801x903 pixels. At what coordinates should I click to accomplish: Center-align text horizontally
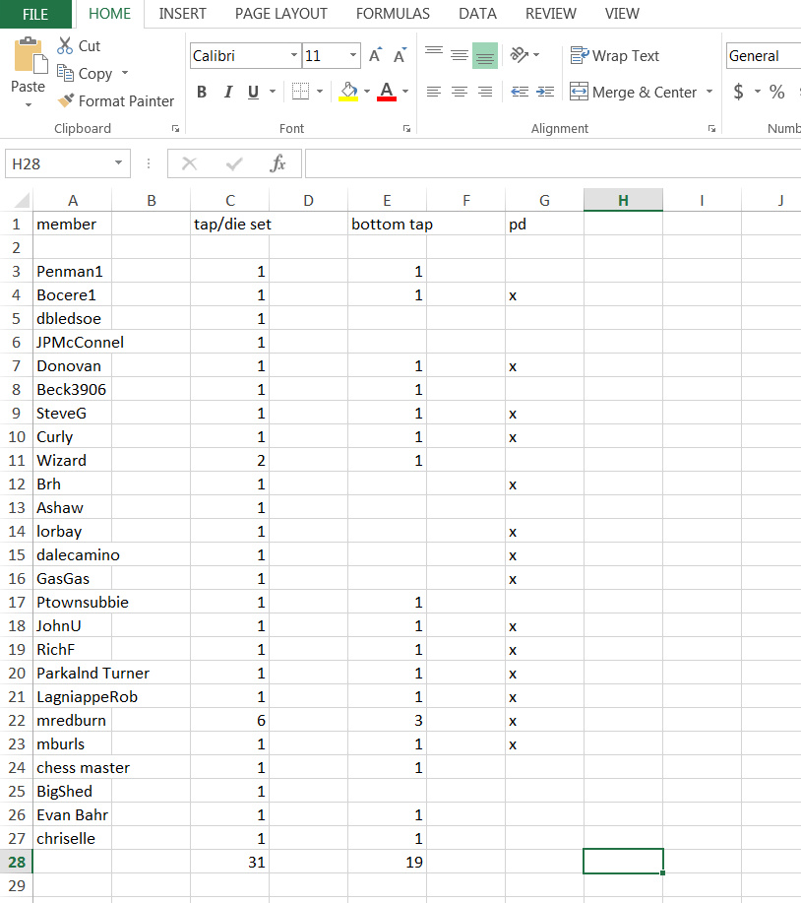pos(459,92)
